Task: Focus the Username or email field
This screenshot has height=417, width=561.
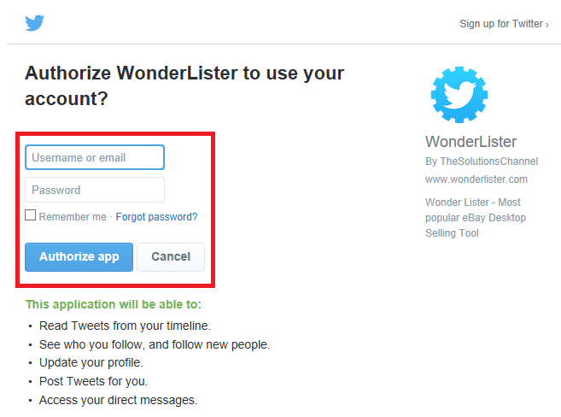Action: (x=95, y=157)
